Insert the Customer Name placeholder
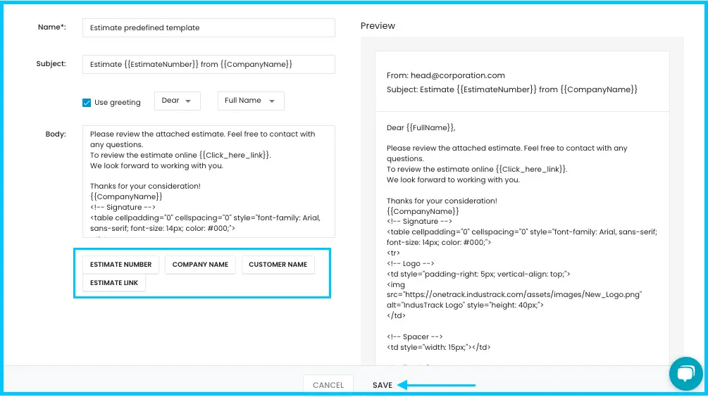The height and width of the screenshot is (397, 708). (x=278, y=265)
